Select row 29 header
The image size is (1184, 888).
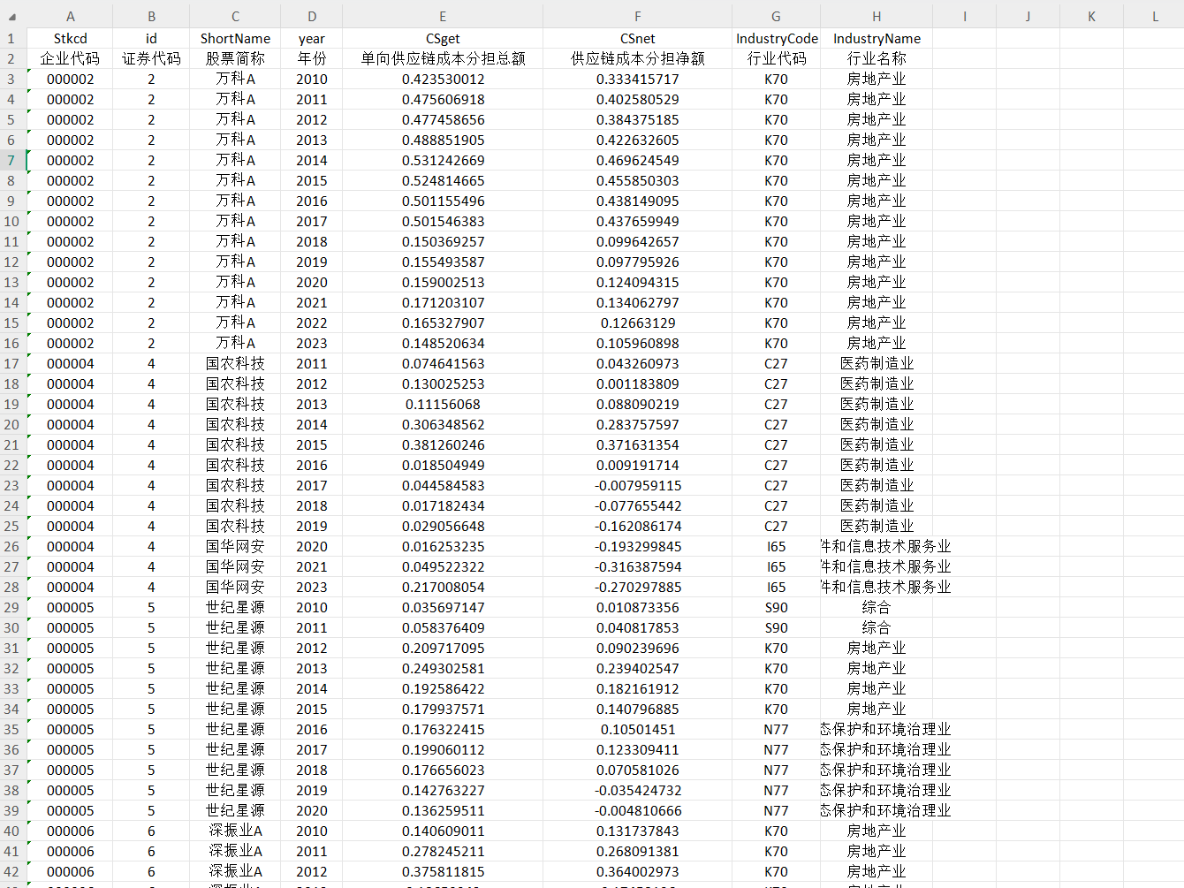(x=12, y=607)
